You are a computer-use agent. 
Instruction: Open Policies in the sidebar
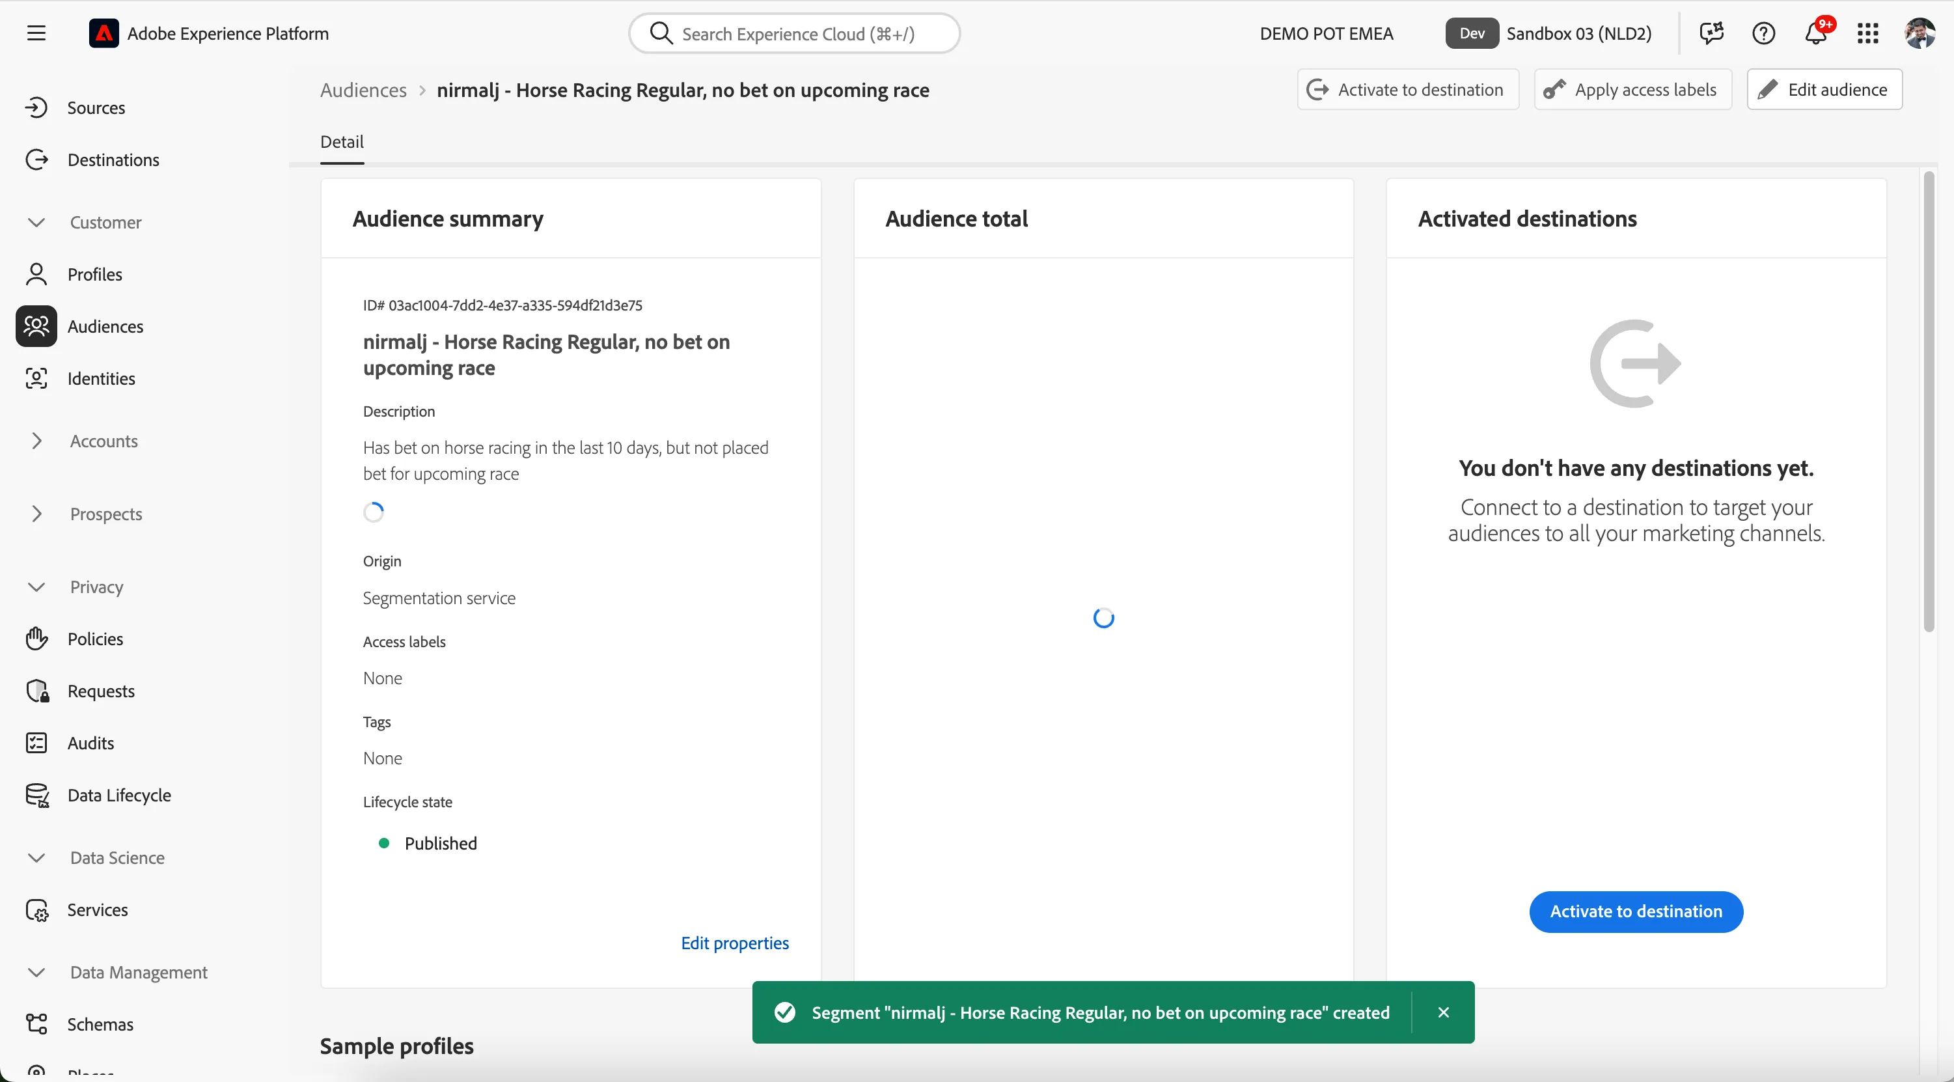coord(95,638)
